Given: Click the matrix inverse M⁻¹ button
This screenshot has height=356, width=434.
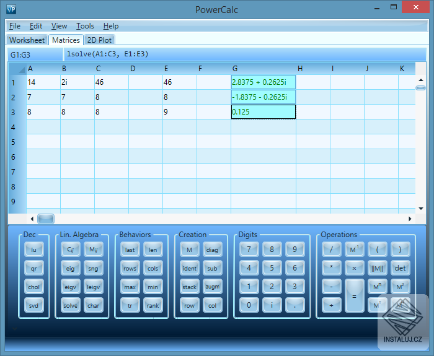Looking at the screenshot, I should point(354,250).
